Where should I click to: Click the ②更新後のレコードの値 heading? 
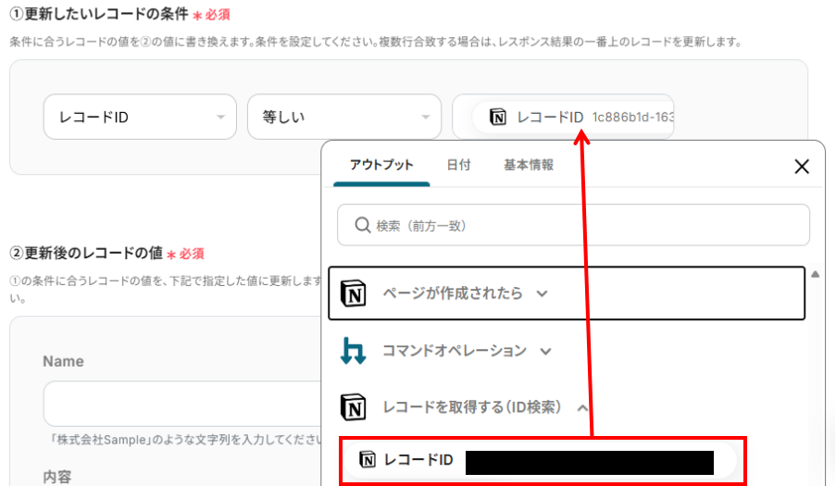pyautogui.click(x=86, y=253)
